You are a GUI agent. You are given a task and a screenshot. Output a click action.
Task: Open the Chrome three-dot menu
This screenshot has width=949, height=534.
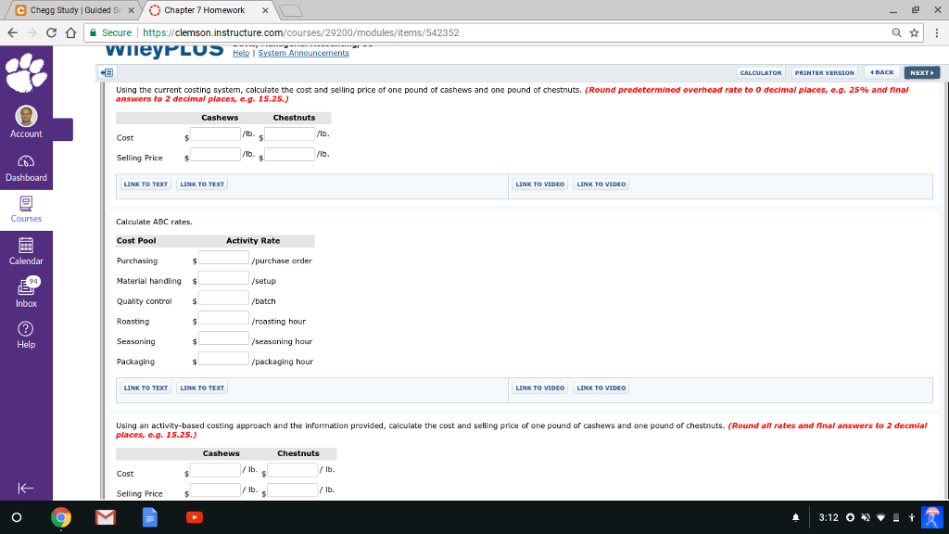pyautogui.click(x=936, y=32)
